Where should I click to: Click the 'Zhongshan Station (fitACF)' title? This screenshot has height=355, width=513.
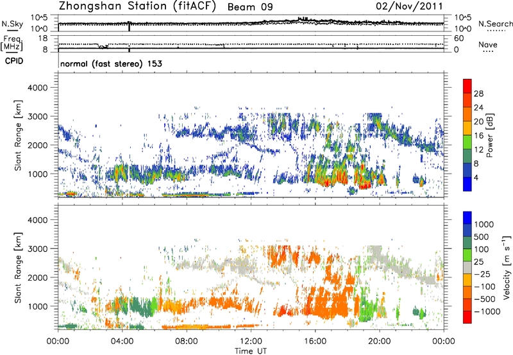click(x=137, y=6)
